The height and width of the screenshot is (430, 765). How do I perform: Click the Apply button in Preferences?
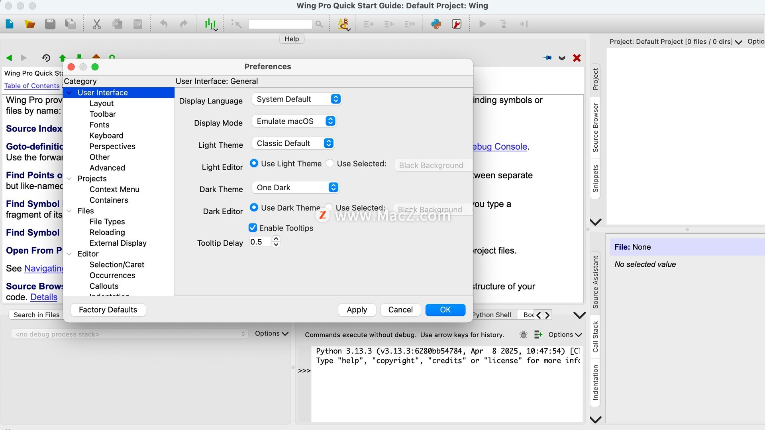(357, 310)
